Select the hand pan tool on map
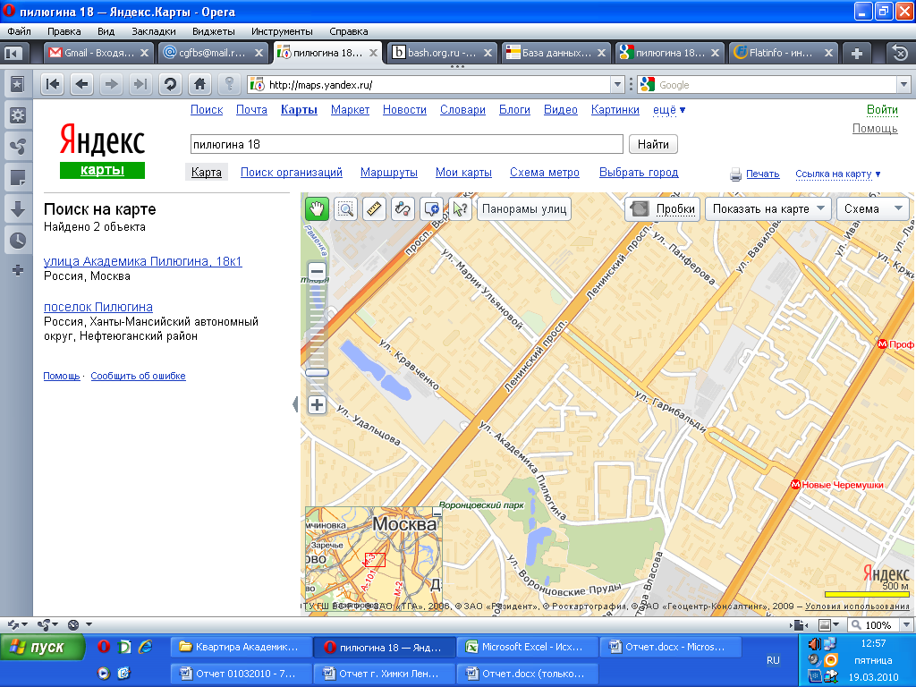916x687 pixels. (317, 209)
